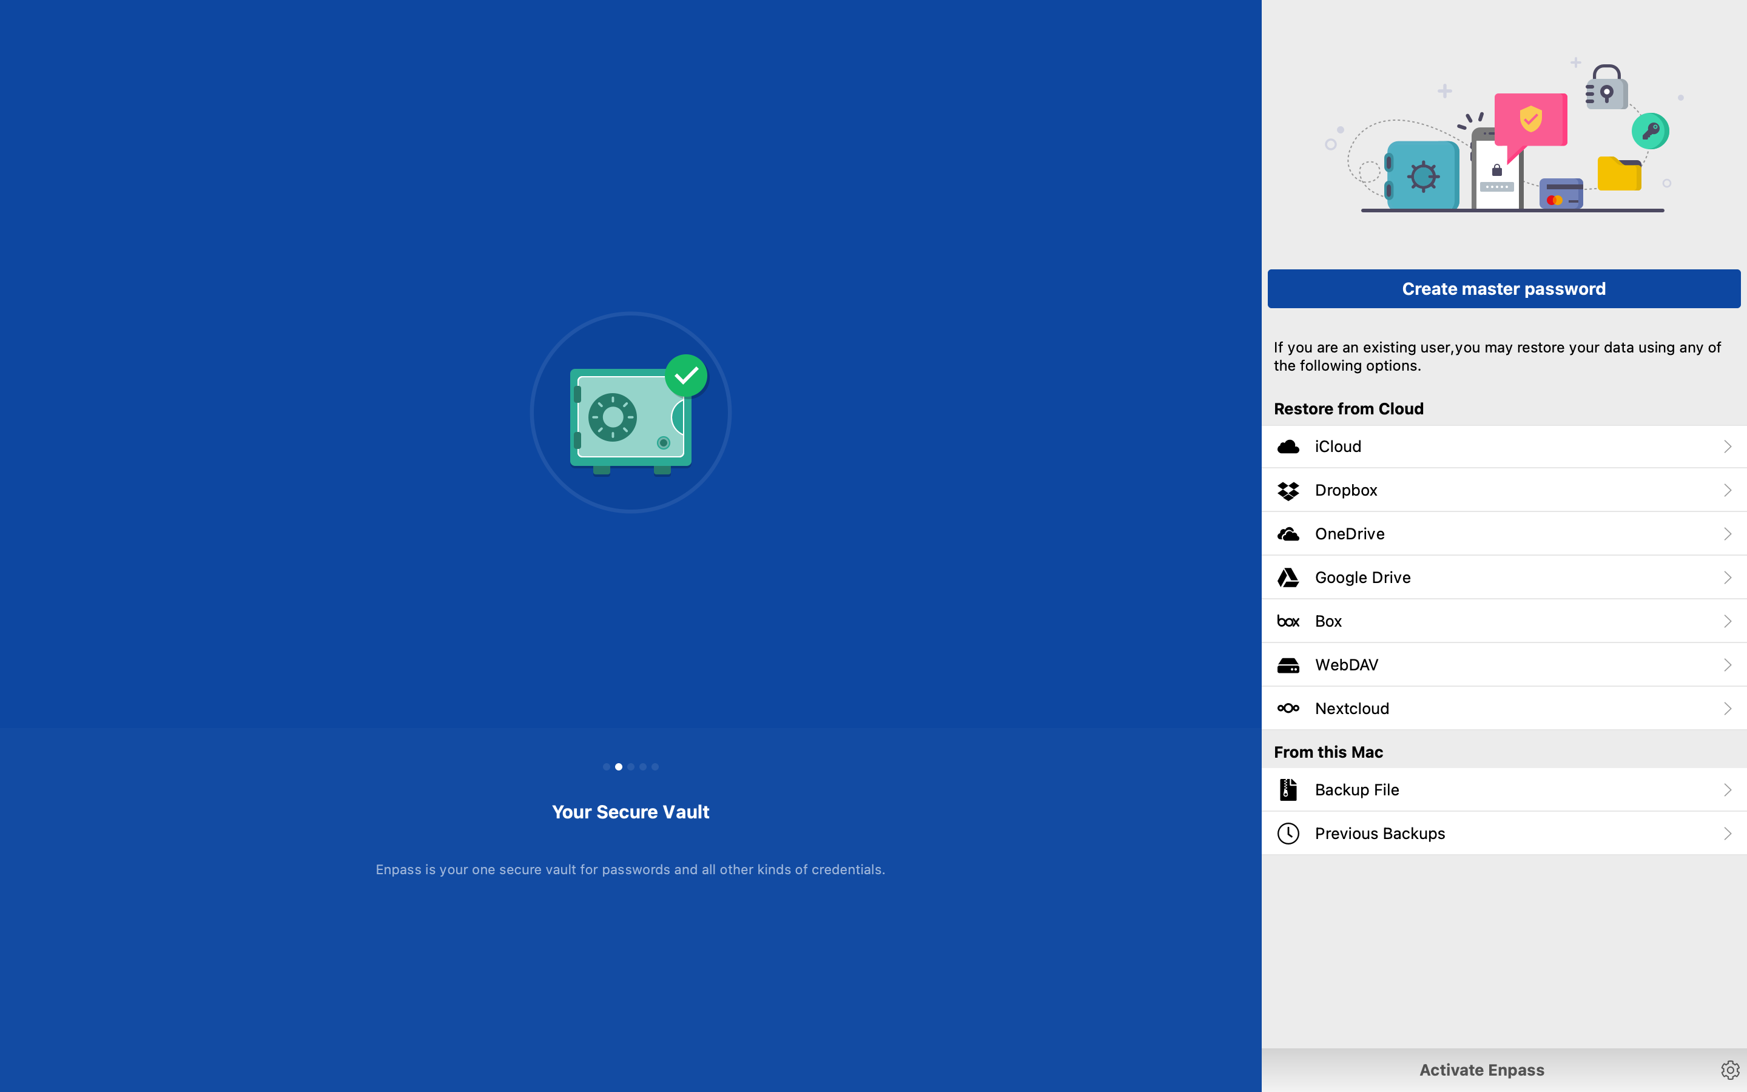Click the Dropbox logo icon
The width and height of the screenshot is (1747, 1092).
pyautogui.click(x=1288, y=490)
